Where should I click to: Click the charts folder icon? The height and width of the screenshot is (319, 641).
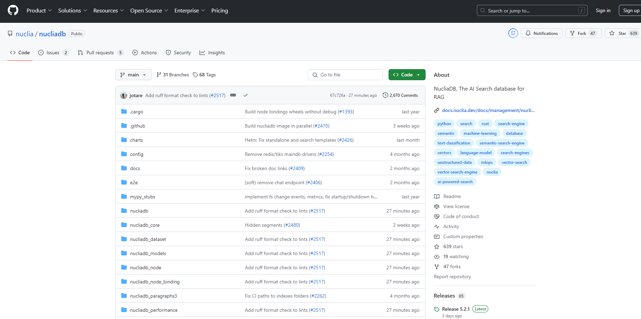tap(124, 140)
